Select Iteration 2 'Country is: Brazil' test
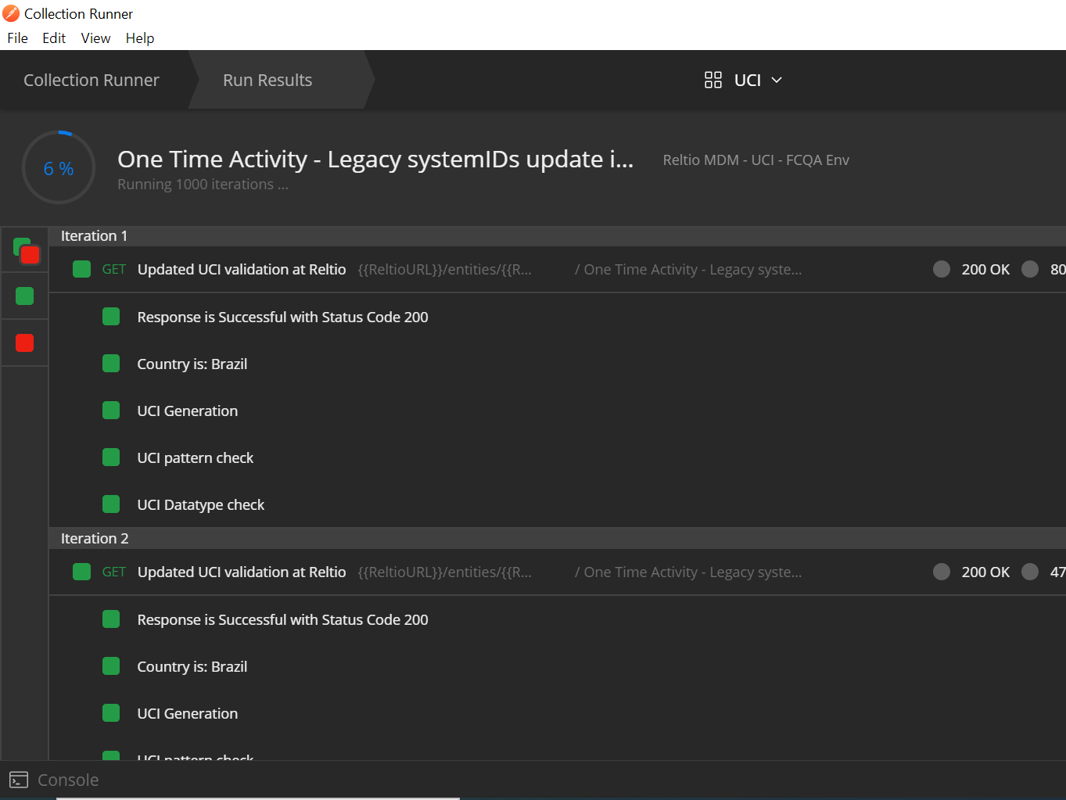Image resolution: width=1066 pixels, height=800 pixels. (x=192, y=667)
